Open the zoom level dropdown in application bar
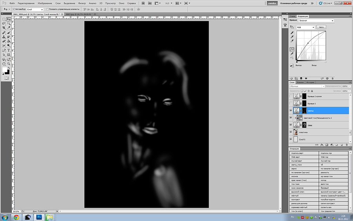The image size is (353, 221). pyautogui.click(x=171, y=4)
